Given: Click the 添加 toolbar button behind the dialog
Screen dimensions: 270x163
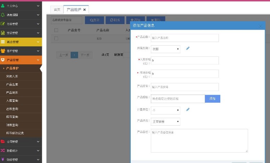Looking at the screenshot, I should click(135, 19).
